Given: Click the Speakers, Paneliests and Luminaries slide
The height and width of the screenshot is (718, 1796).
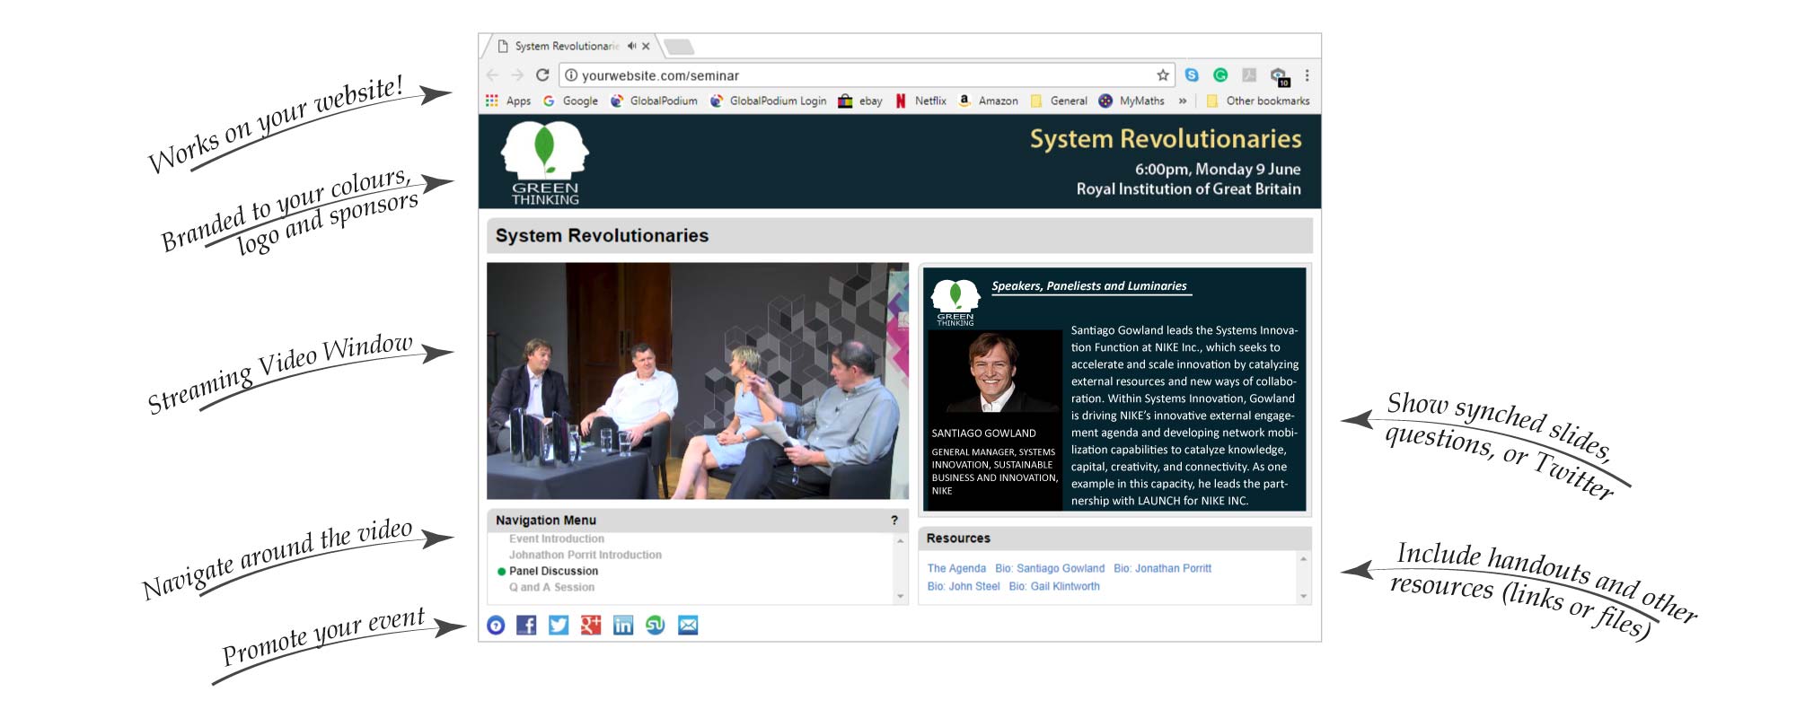Looking at the screenshot, I should [1114, 389].
